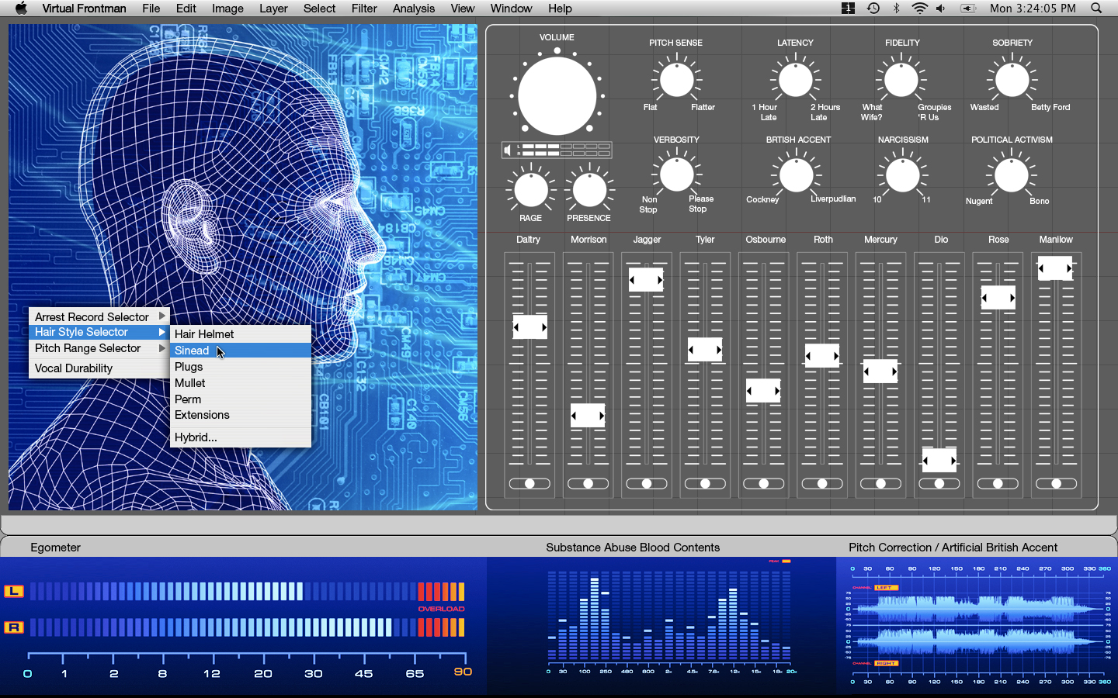Click the Pitch Sense knob
The image size is (1118, 698).
click(x=676, y=80)
